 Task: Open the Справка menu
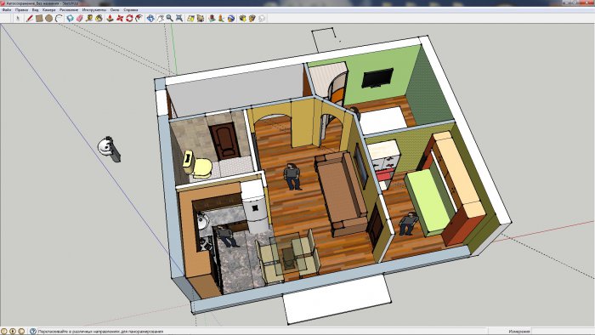click(x=131, y=10)
